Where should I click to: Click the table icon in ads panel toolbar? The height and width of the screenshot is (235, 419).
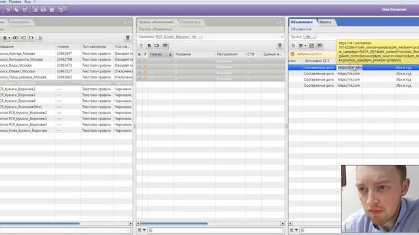pyautogui.click(x=319, y=46)
